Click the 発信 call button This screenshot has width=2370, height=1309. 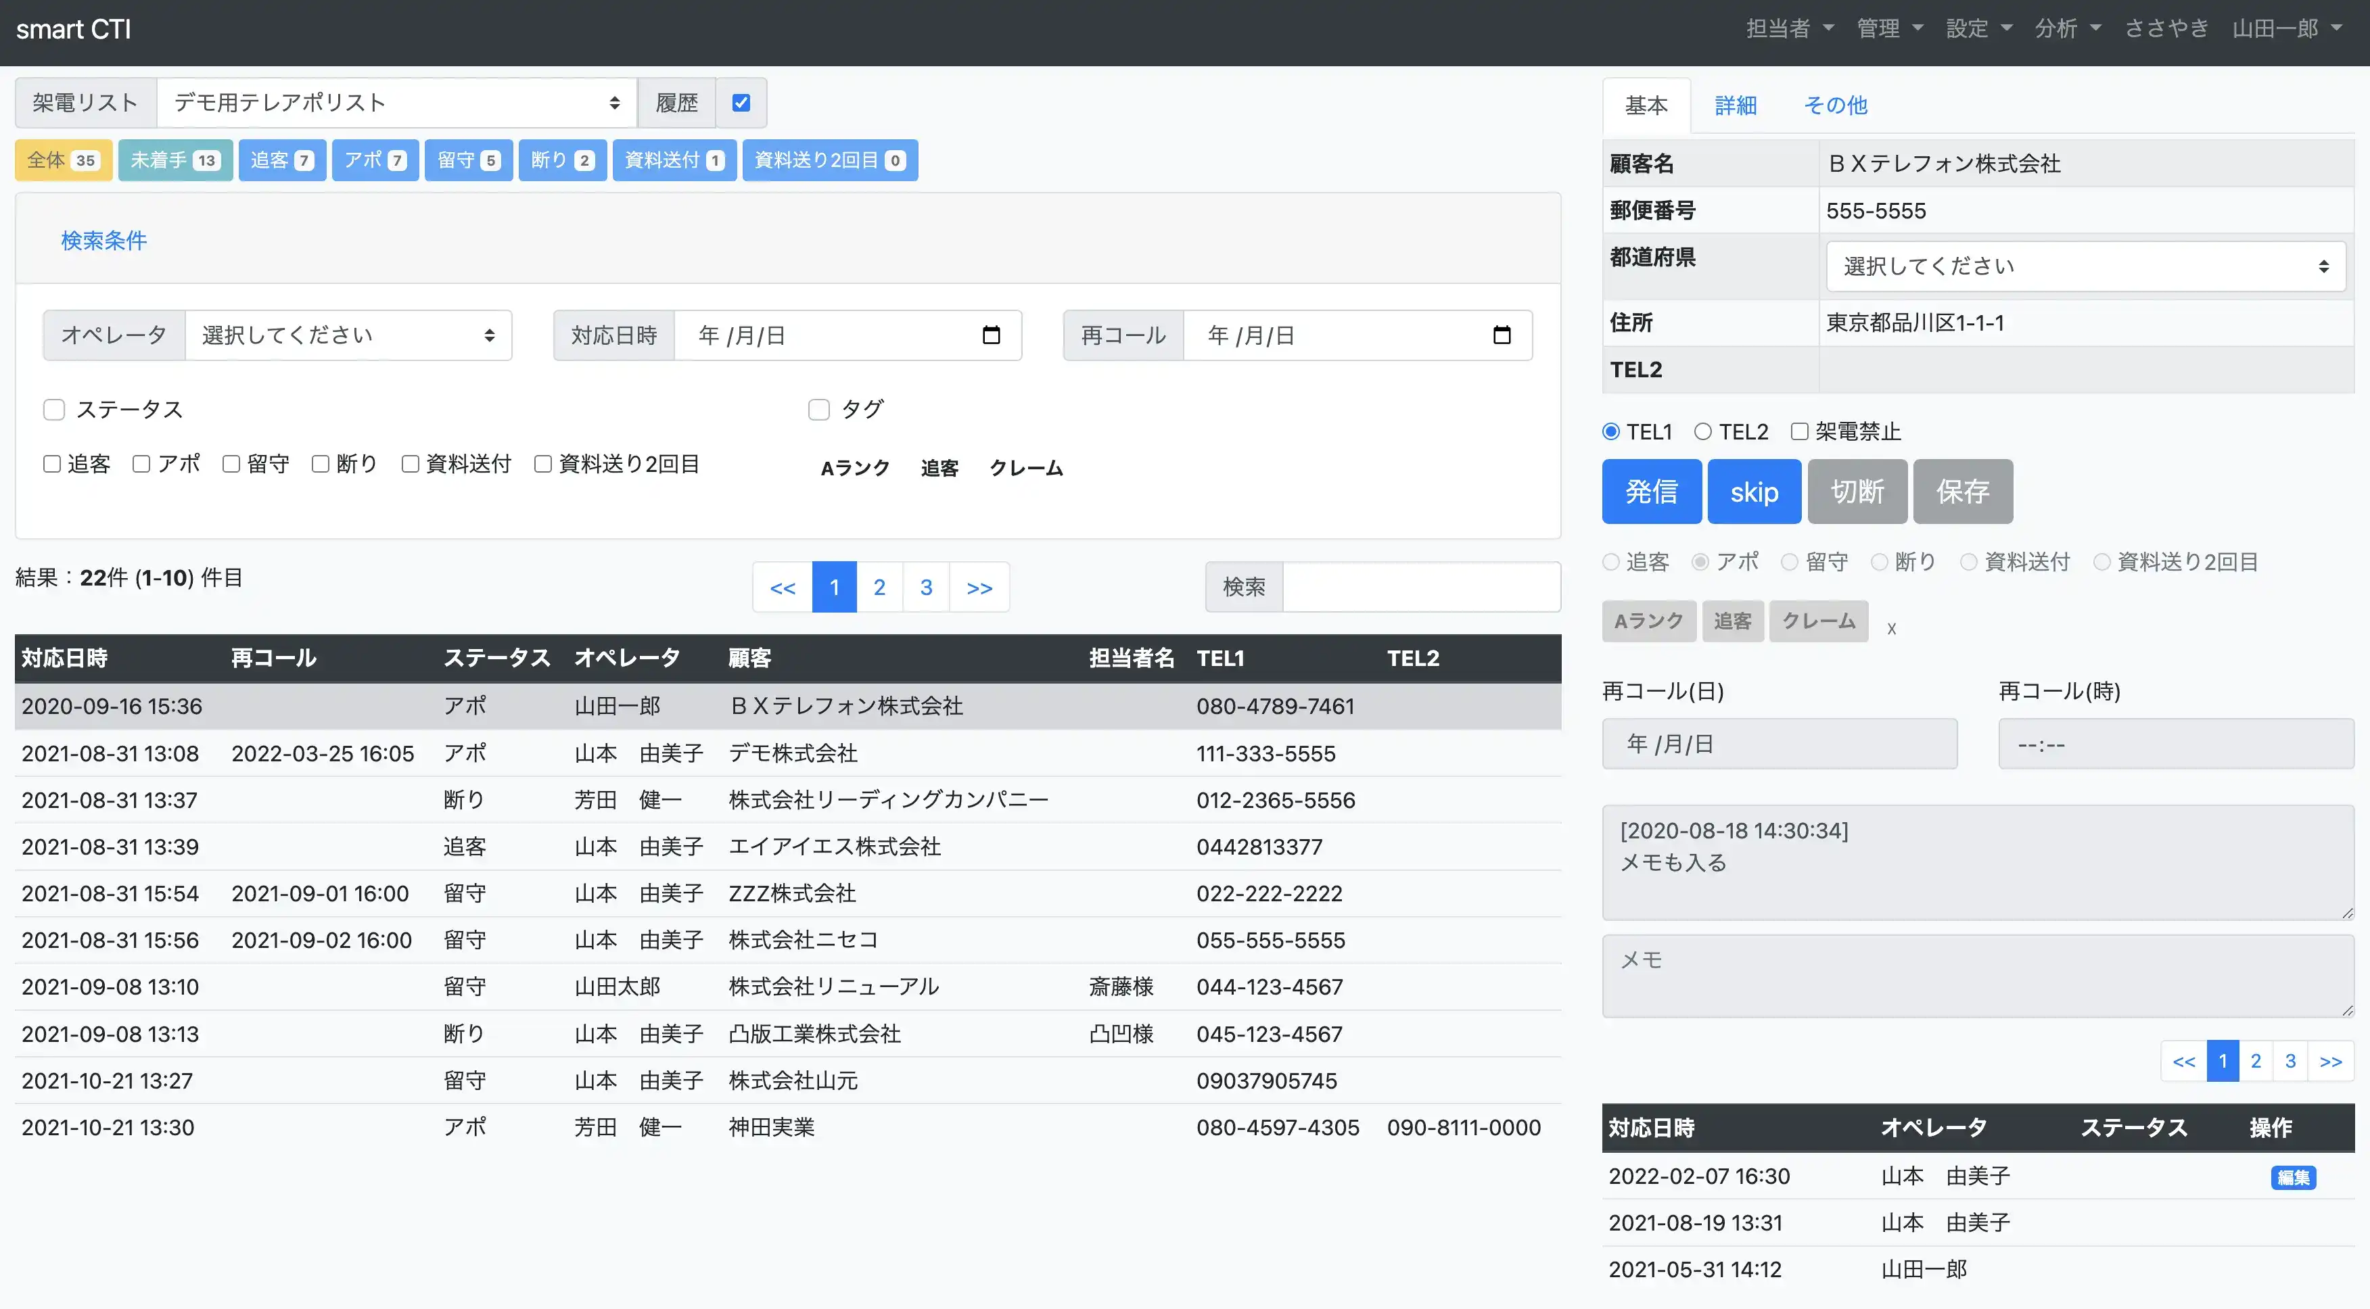point(1650,490)
